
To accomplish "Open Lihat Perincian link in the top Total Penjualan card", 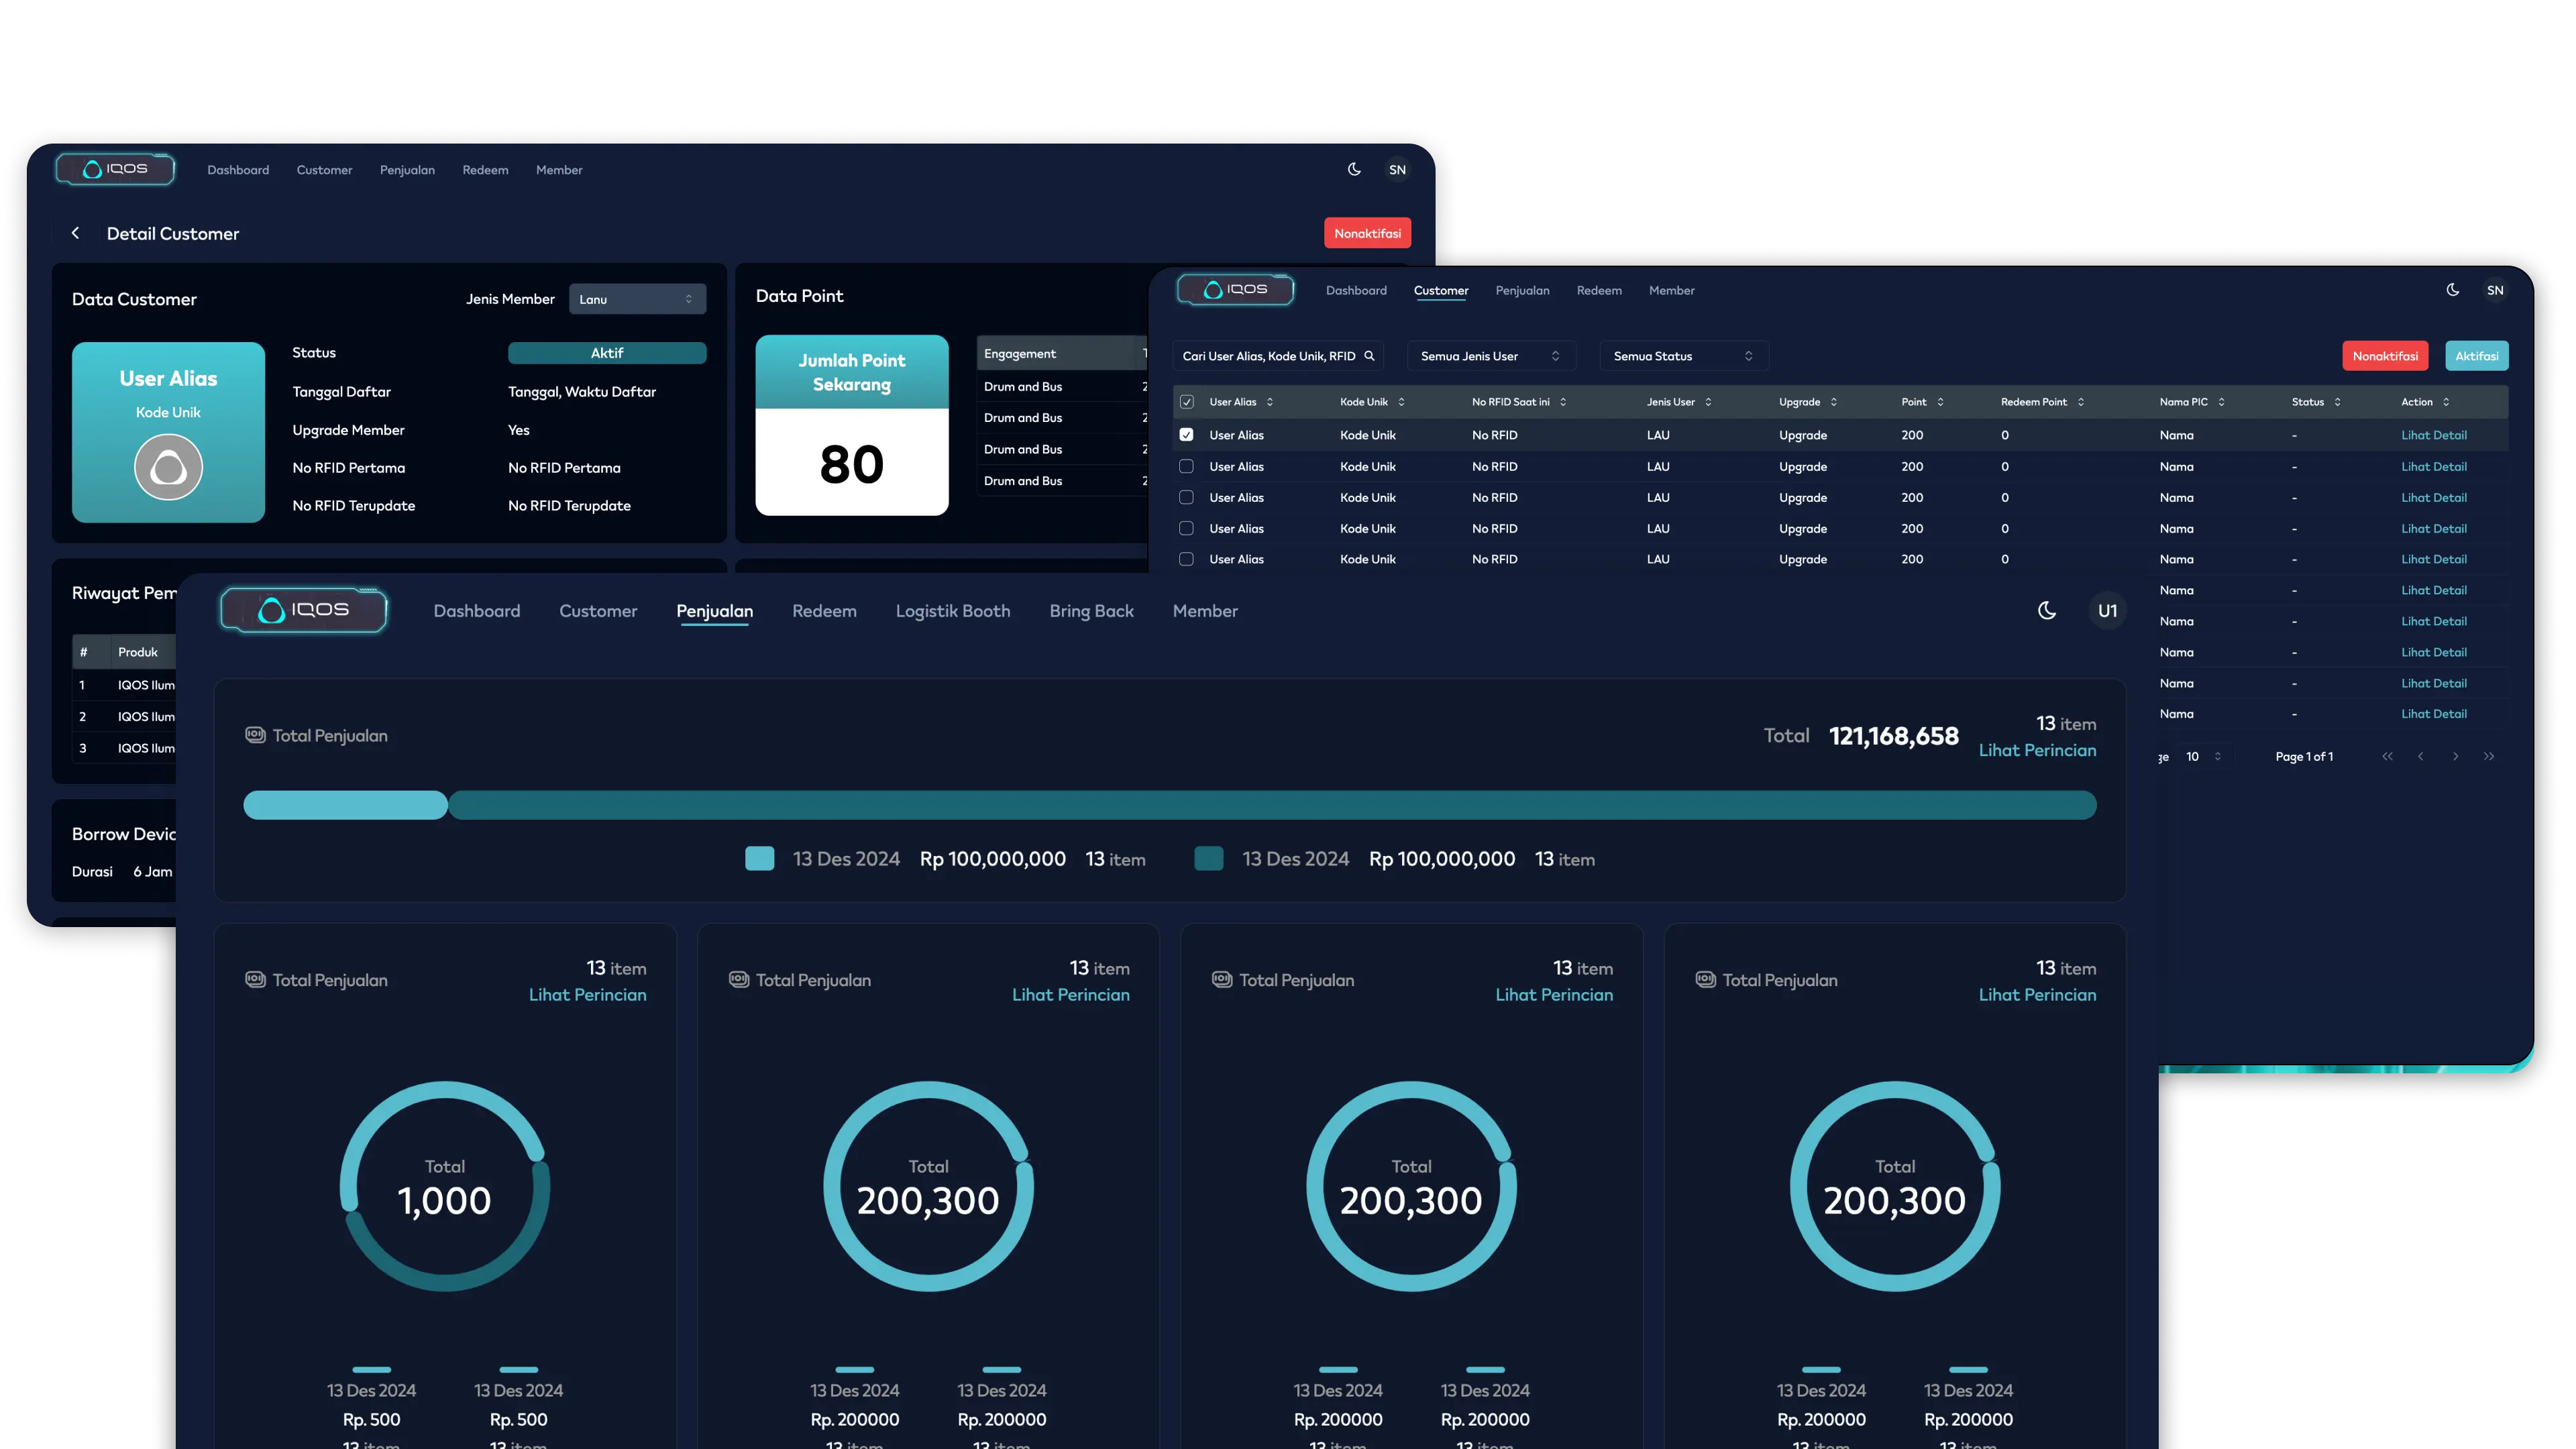I will click(2037, 750).
